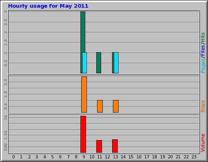Click hour label 6 on the x-axis
Screen dimensions: 208x162
(x=60, y=157)
